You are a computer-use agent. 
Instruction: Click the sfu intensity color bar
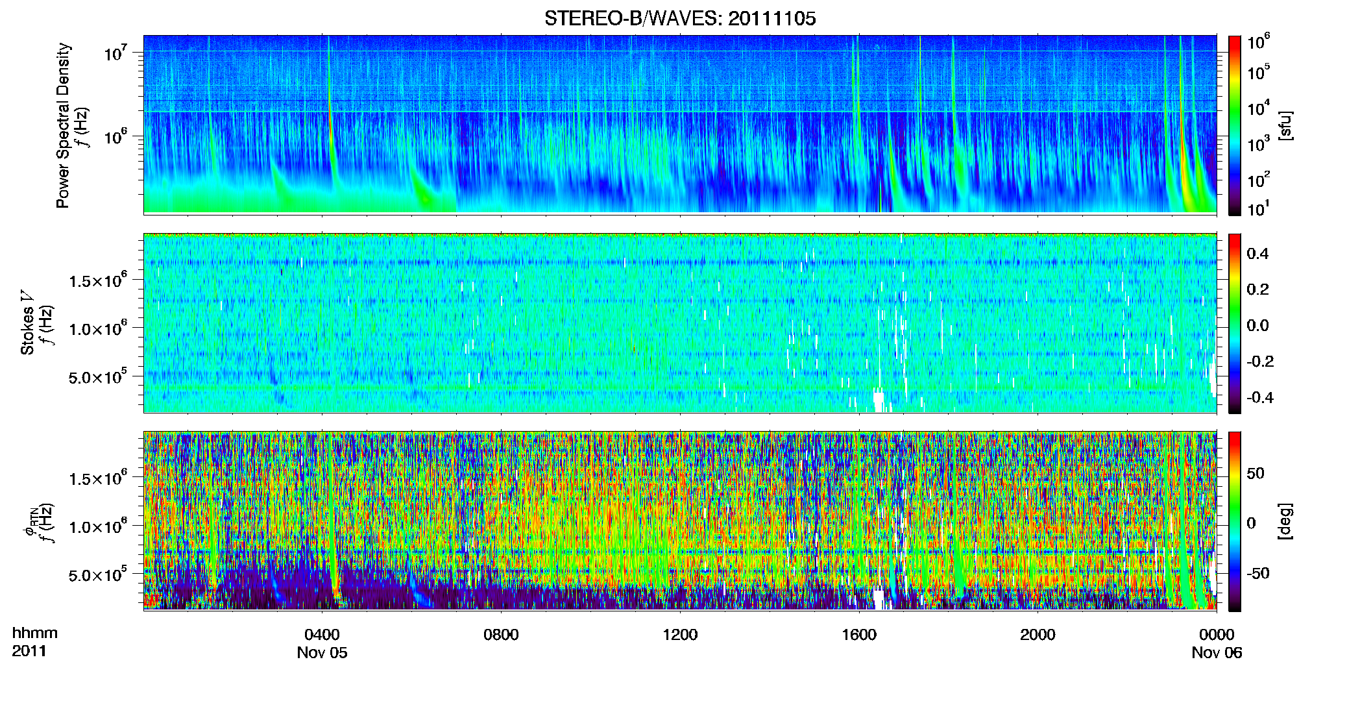click(x=1235, y=125)
